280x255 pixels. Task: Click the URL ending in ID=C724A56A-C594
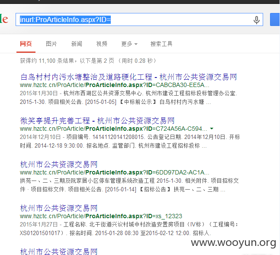[113, 129]
